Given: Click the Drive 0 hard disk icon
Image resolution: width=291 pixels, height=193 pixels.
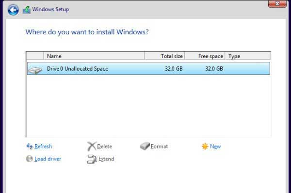Looking at the screenshot, I should tap(35, 70).
